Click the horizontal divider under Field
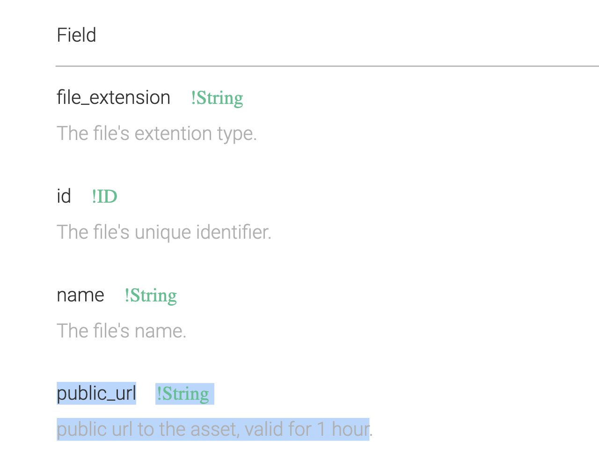Image resolution: width=599 pixels, height=469 pixels. pos(327,66)
